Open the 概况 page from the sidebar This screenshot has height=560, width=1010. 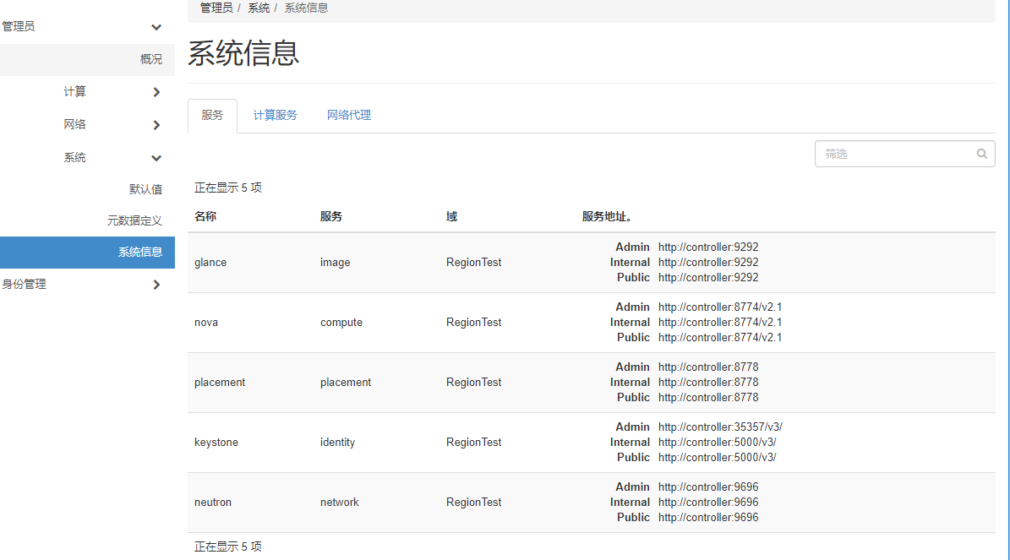pos(150,59)
